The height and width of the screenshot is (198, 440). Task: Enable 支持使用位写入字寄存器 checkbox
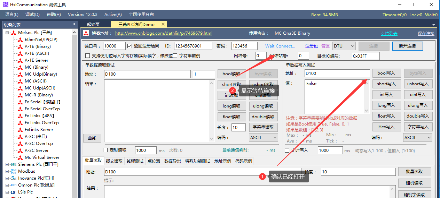(88, 55)
